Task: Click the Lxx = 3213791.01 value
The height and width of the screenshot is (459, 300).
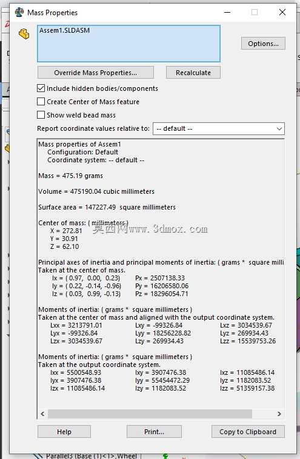Action: [x=76, y=325]
